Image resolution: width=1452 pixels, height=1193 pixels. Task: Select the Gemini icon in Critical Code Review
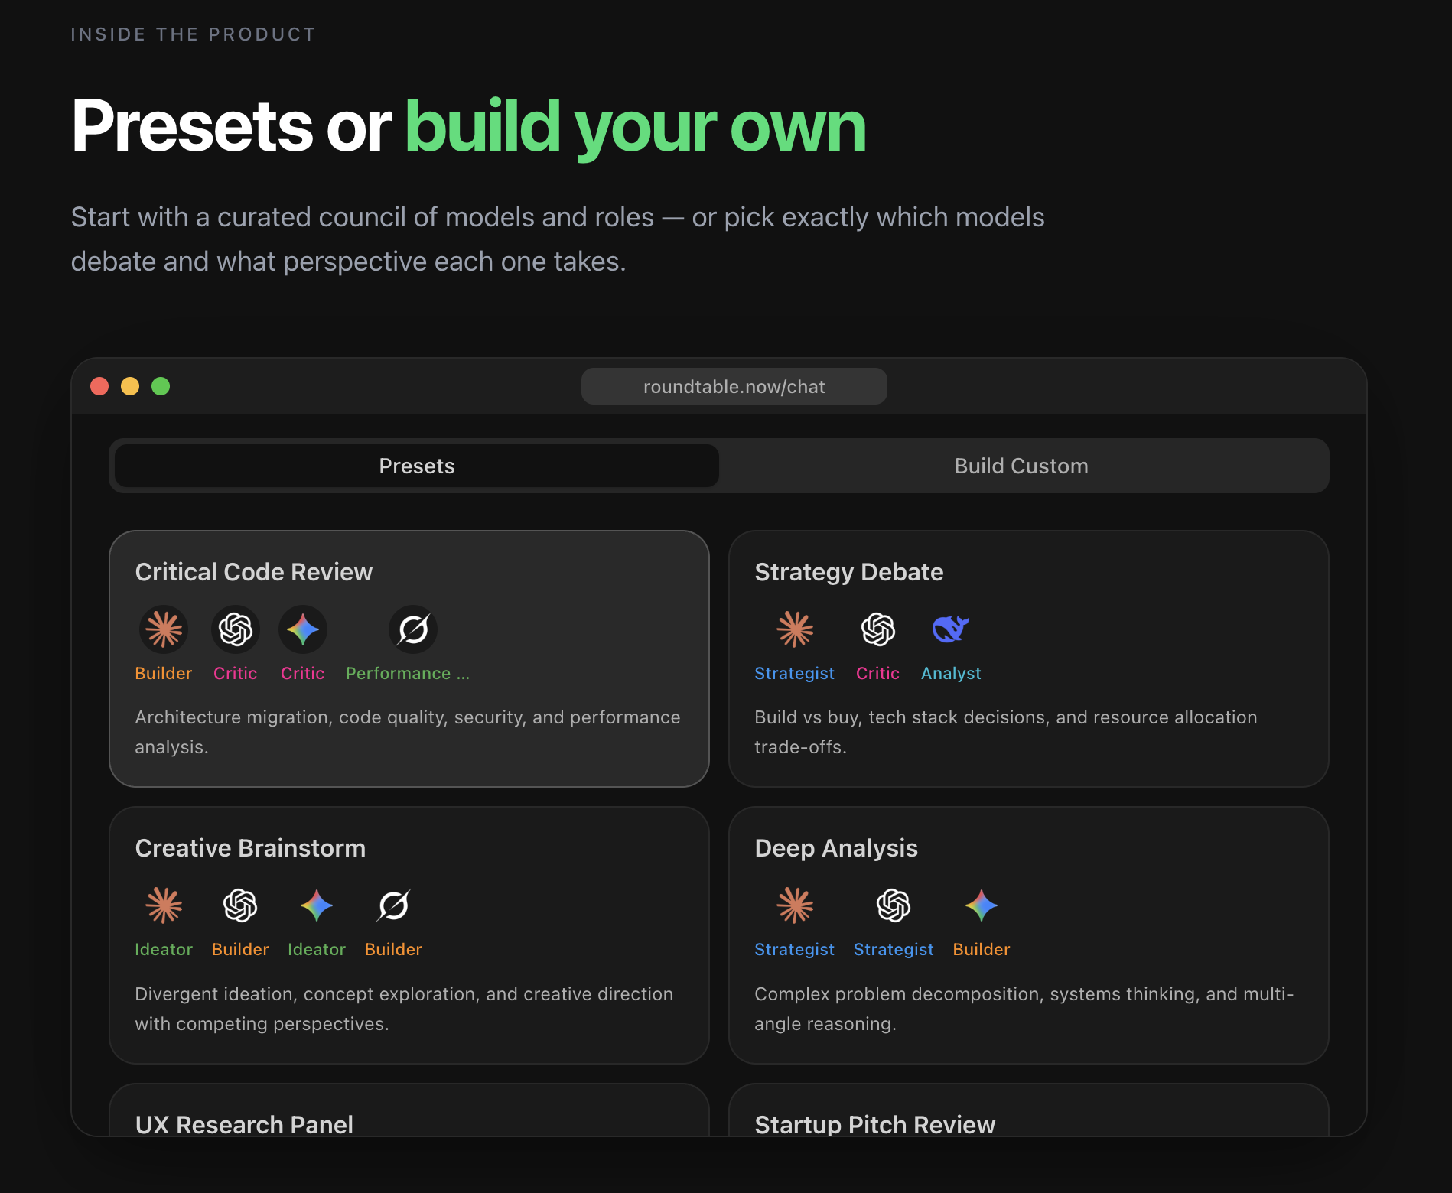(303, 630)
